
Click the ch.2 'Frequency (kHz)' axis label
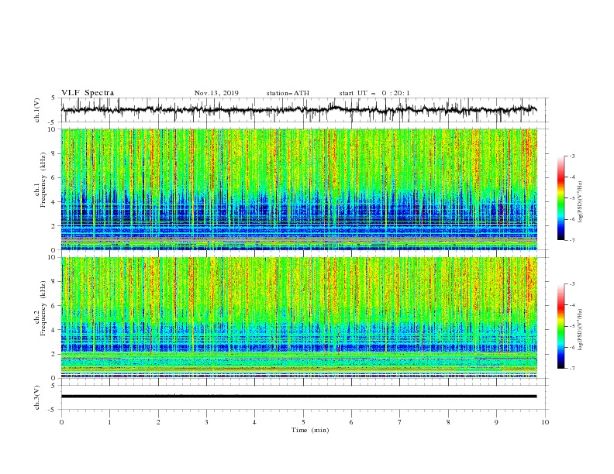click(x=43, y=307)
